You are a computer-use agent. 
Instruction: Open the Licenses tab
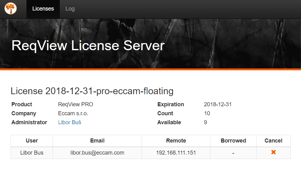[43, 9]
